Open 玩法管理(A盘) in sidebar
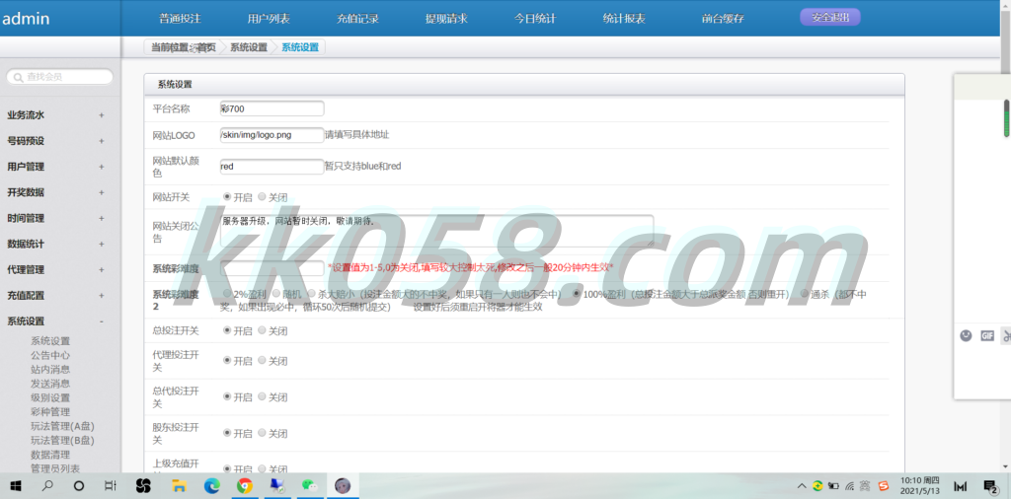1011x499 pixels. 62,426
